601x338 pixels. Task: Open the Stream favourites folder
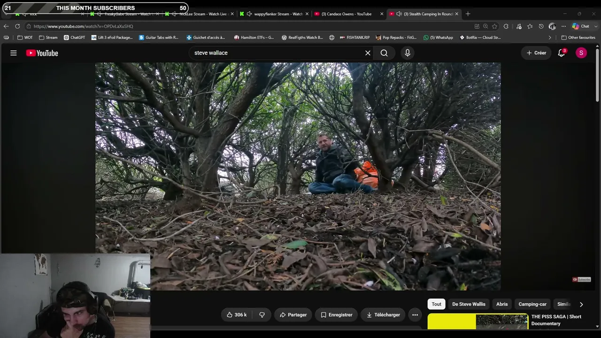tap(48, 38)
